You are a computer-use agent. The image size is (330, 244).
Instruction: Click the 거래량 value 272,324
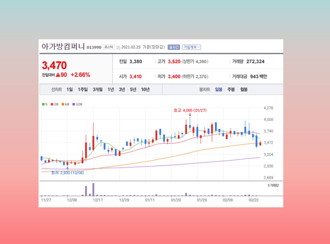[x=255, y=62]
